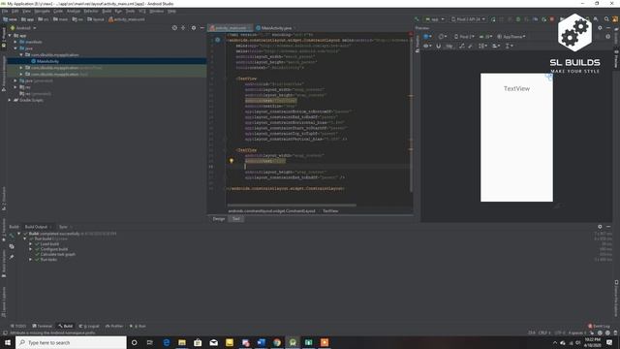Click clear all constraints icon
Viewport: 620px width, 349px height.
[x=462, y=46]
